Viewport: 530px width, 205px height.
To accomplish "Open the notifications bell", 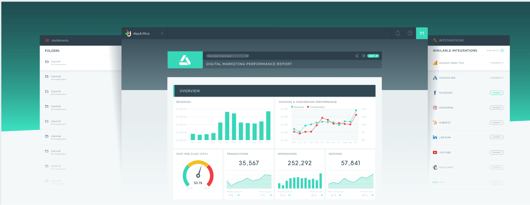I will (398, 33).
